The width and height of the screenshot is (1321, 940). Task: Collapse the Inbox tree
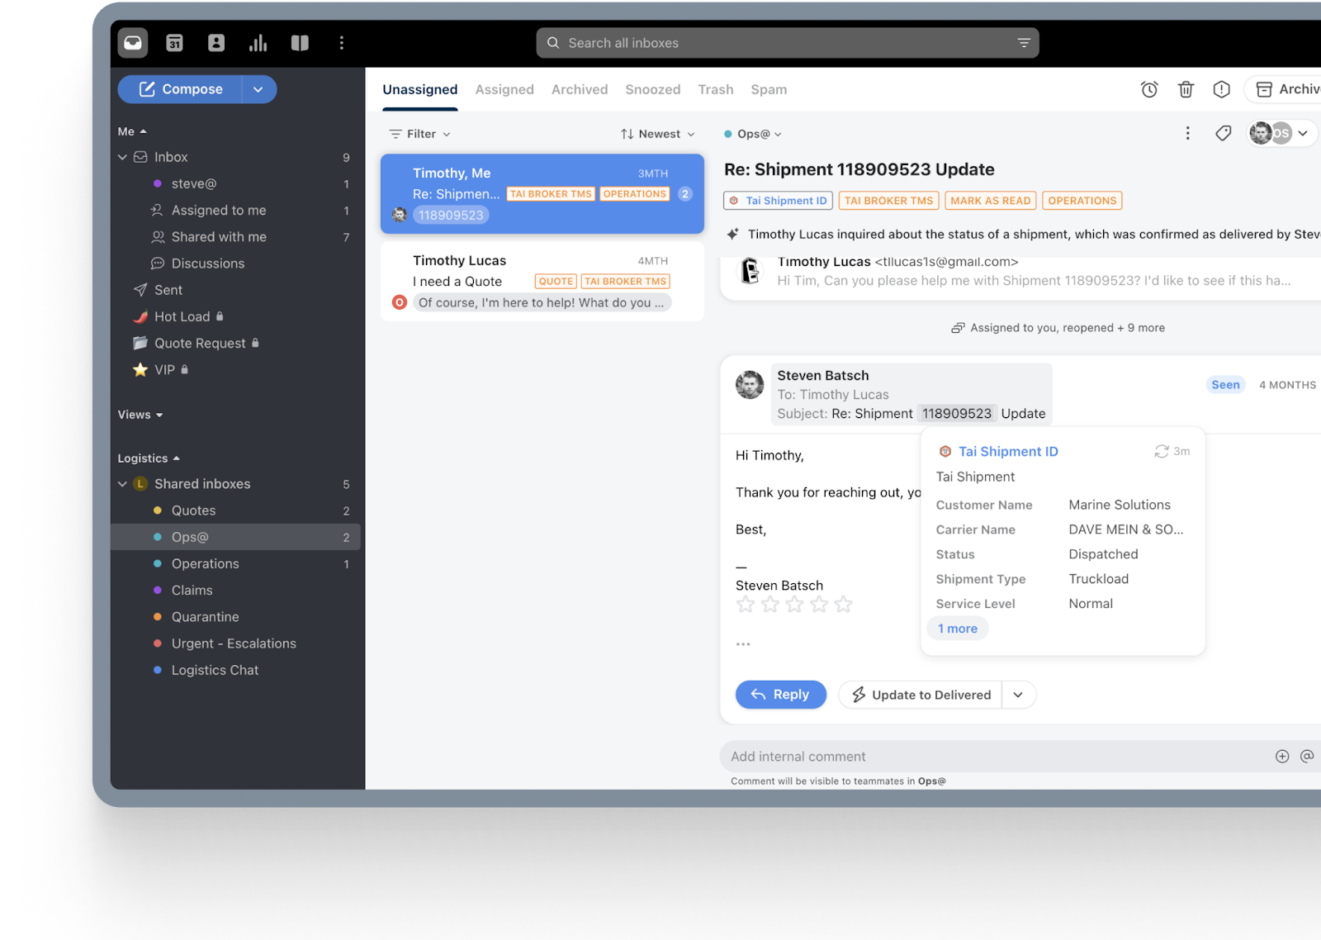point(122,157)
